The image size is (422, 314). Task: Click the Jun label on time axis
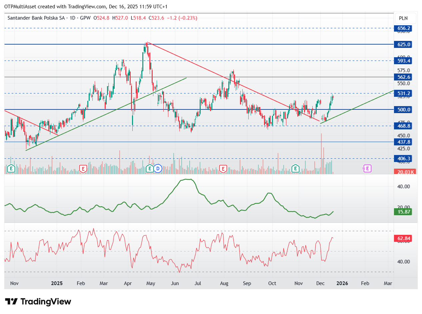click(175, 283)
